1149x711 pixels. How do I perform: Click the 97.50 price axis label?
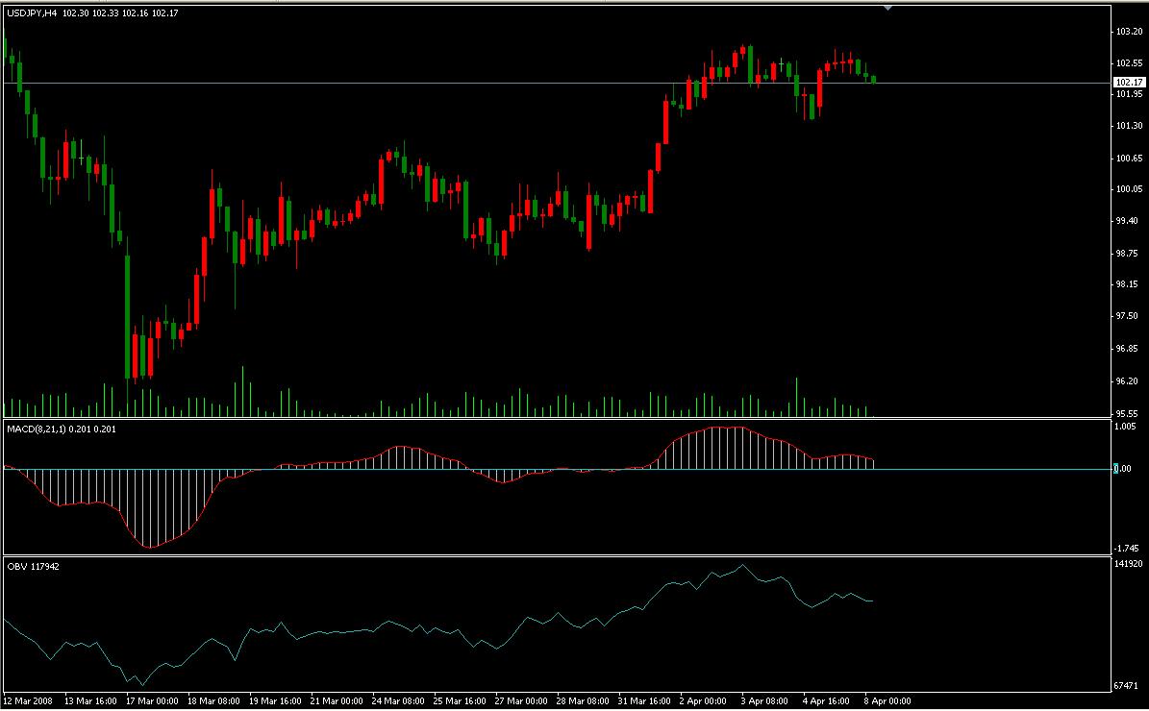[1129, 316]
